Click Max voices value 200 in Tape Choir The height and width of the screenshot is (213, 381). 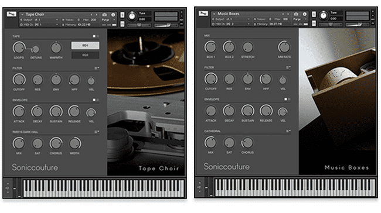pos(94,20)
